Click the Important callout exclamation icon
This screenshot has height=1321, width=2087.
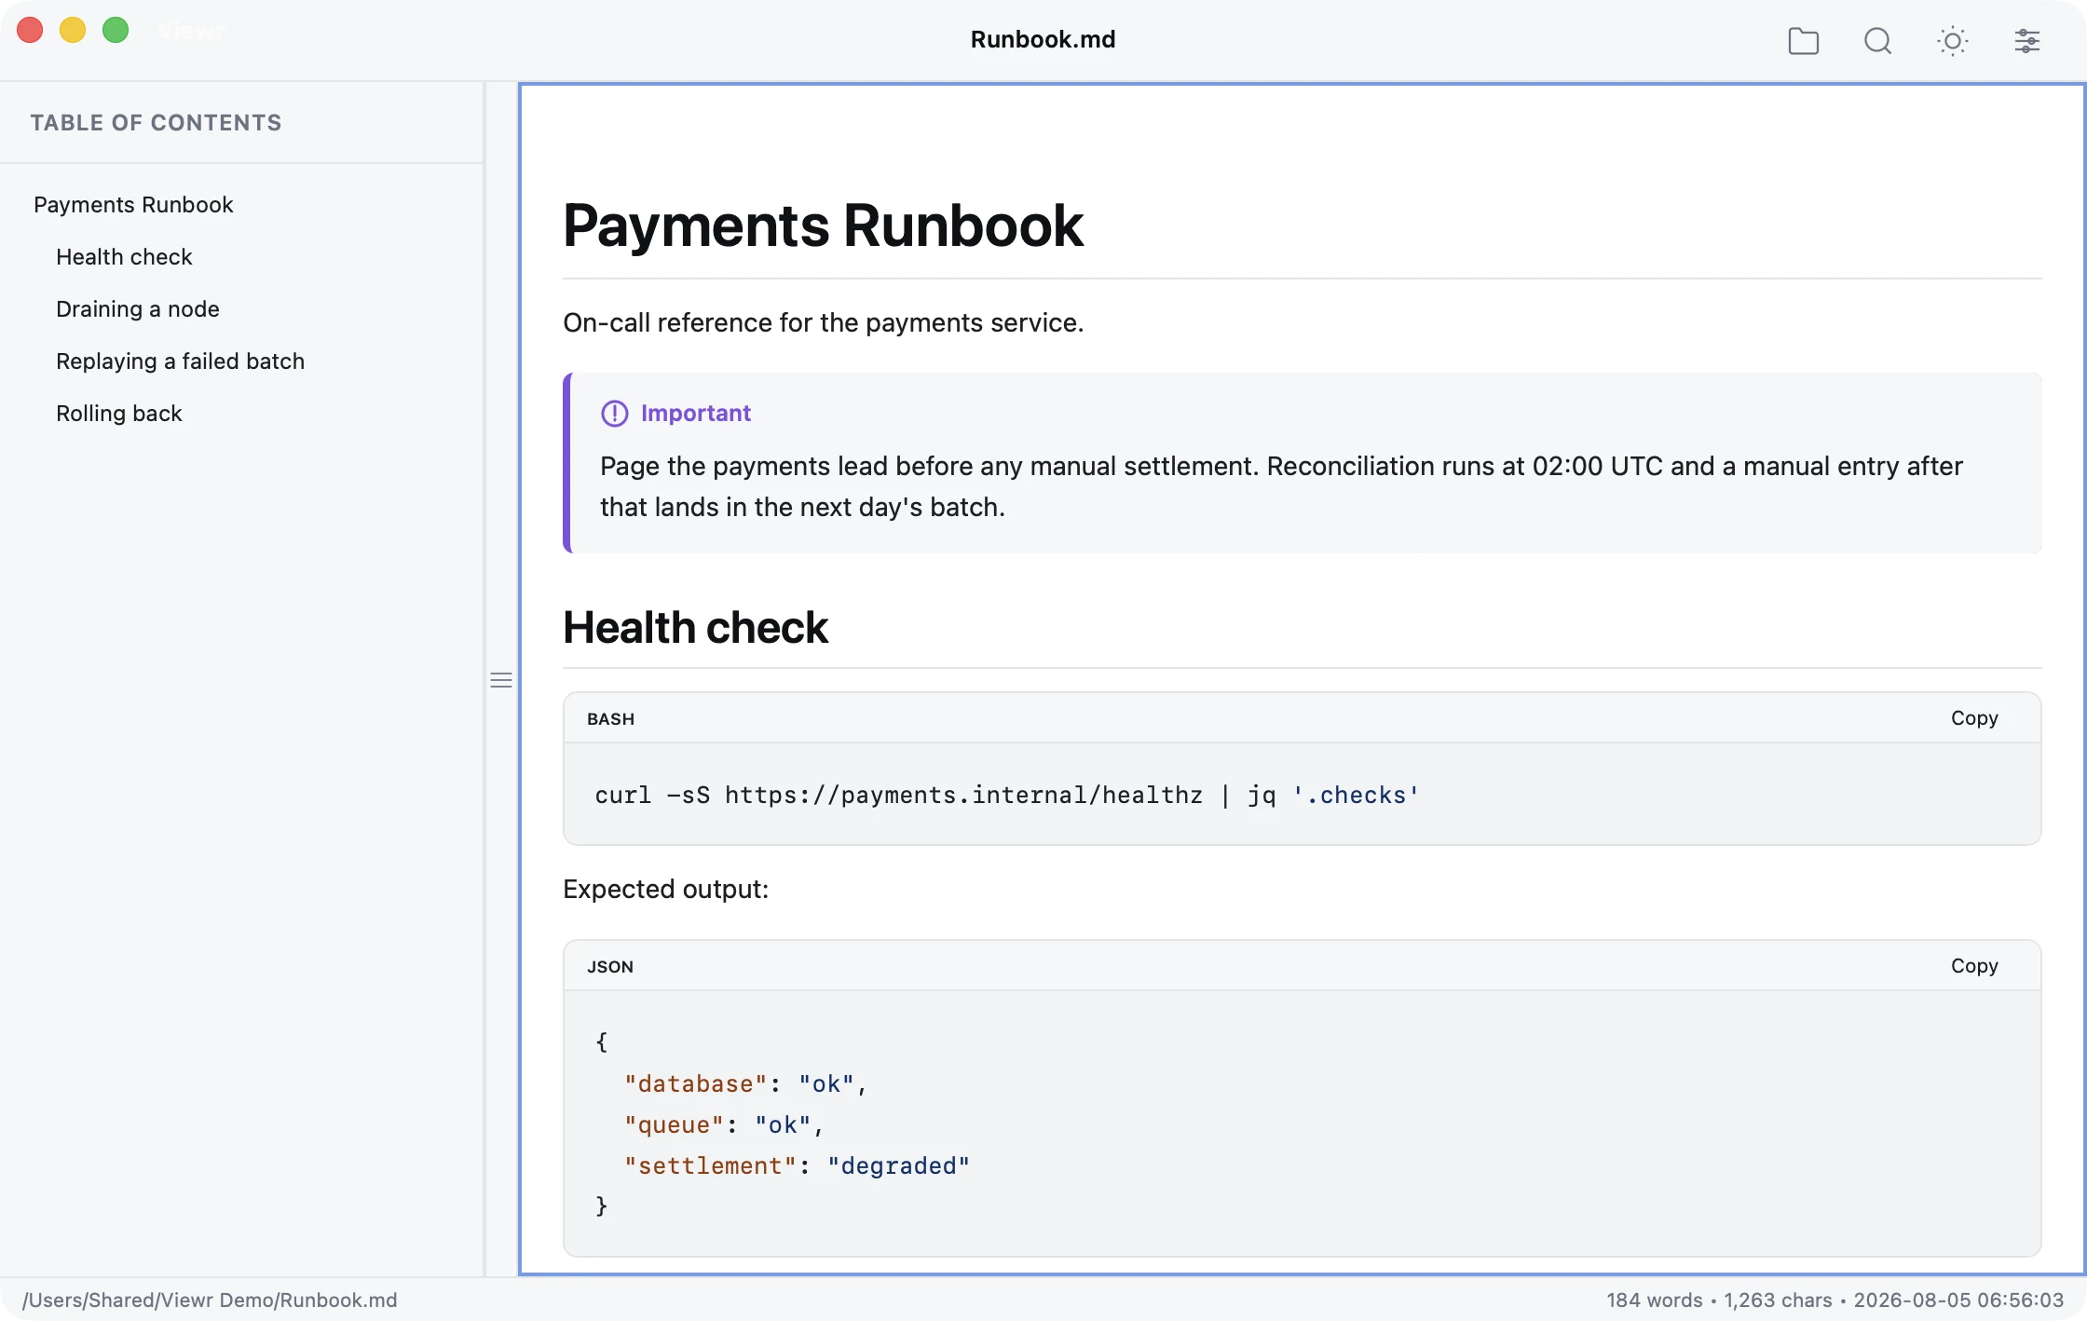[x=614, y=413]
